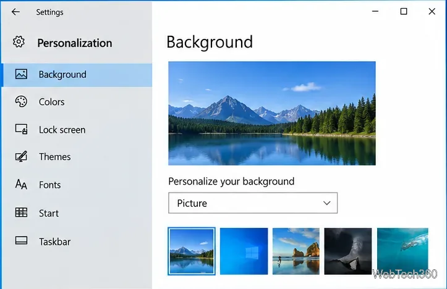Maximize the Settings window
The width and height of the screenshot is (447, 289).
tap(404, 11)
